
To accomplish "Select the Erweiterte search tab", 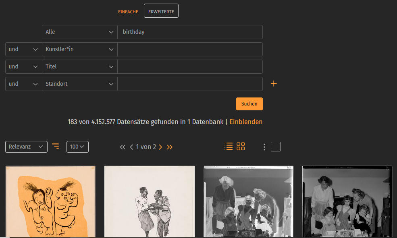I will [161, 11].
